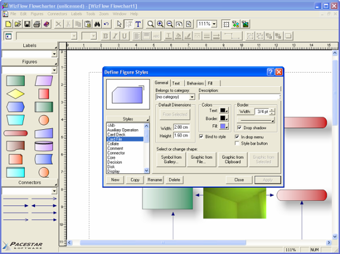
Task: Open the Tools menu
Action: point(91,14)
